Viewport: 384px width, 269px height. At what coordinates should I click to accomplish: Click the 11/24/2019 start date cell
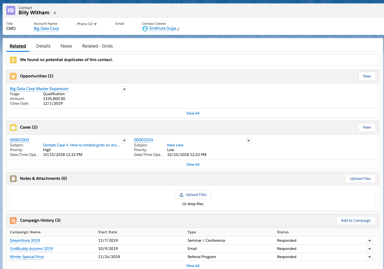[x=109, y=257]
